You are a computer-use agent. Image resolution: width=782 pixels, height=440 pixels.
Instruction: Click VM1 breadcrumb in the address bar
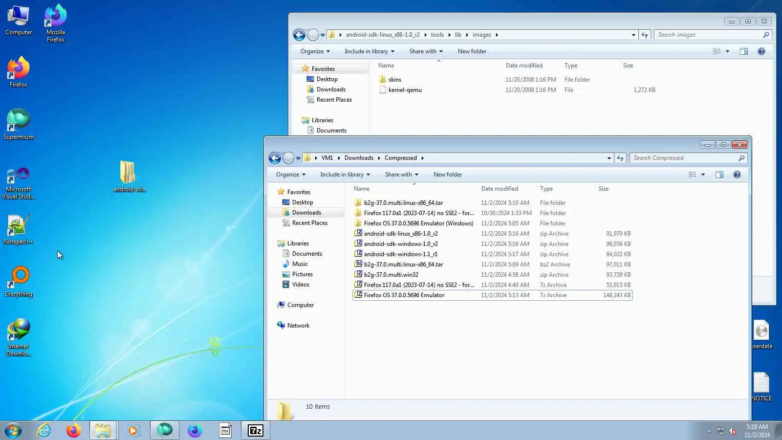(x=327, y=158)
